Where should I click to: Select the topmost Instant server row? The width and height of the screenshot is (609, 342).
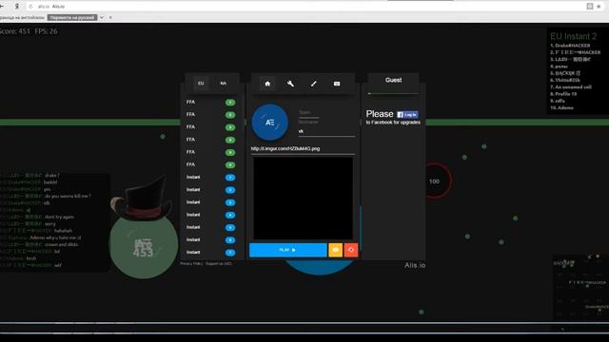[x=211, y=178]
